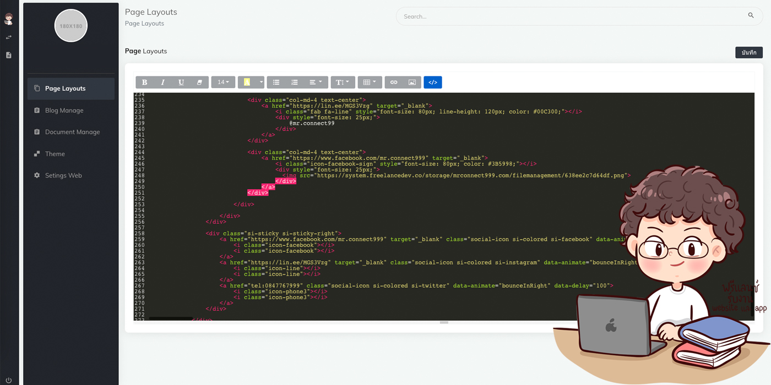This screenshot has width=771, height=385.
Task: Apply the yellow highlight color swatch
Action: point(247,82)
